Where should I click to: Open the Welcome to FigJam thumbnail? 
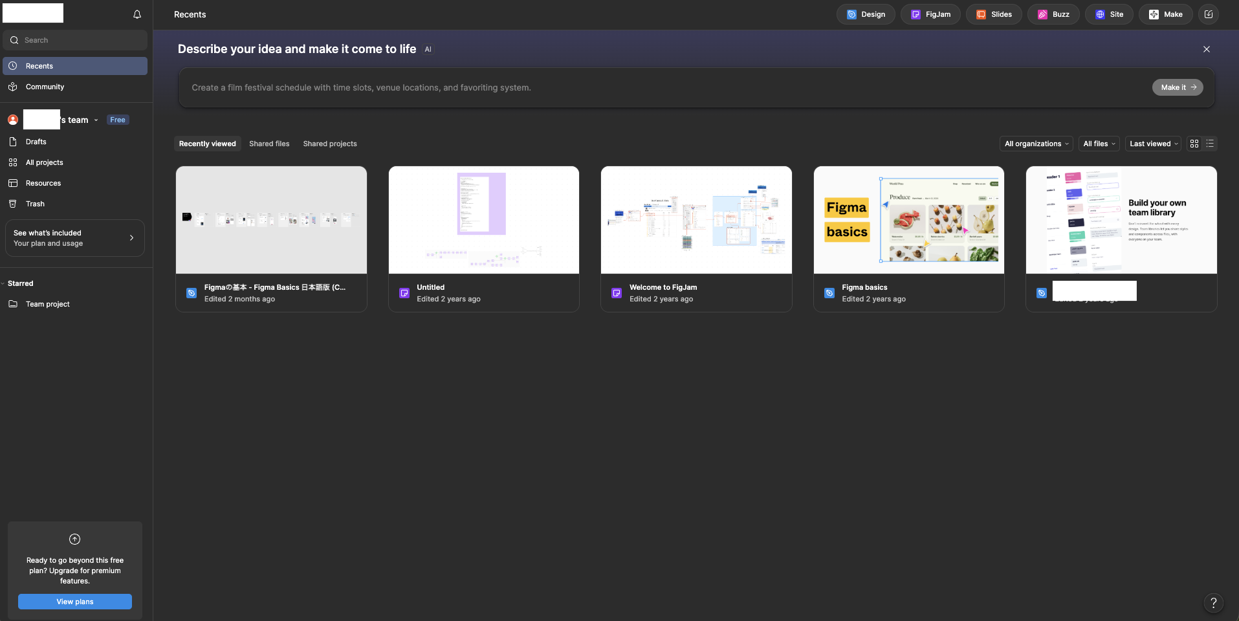[696, 220]
